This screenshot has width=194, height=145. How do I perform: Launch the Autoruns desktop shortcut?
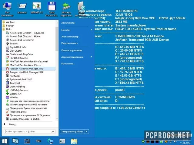[x=22, y=8]
